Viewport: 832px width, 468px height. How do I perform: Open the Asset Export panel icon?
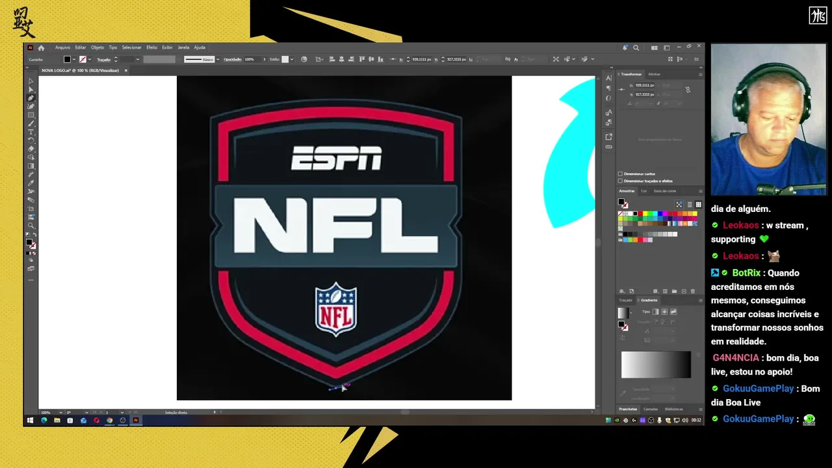click(608, 136)
